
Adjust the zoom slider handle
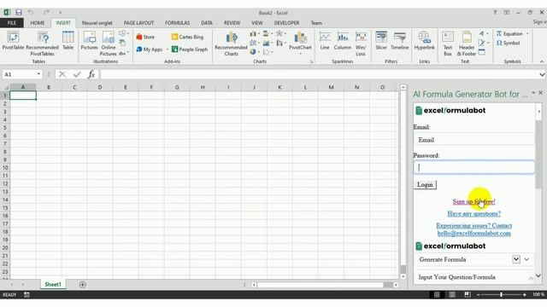(502, 295)
